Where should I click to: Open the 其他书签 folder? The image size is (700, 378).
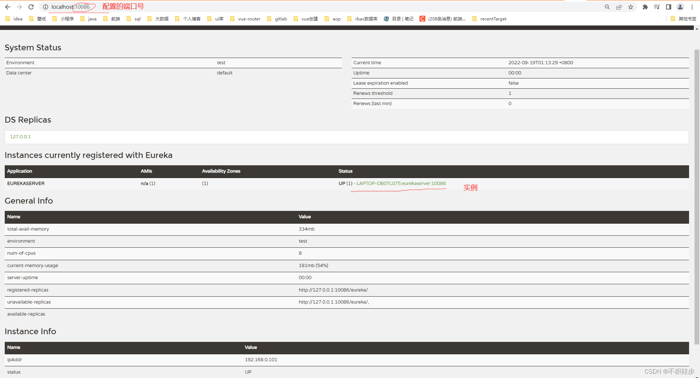point(684,19)
